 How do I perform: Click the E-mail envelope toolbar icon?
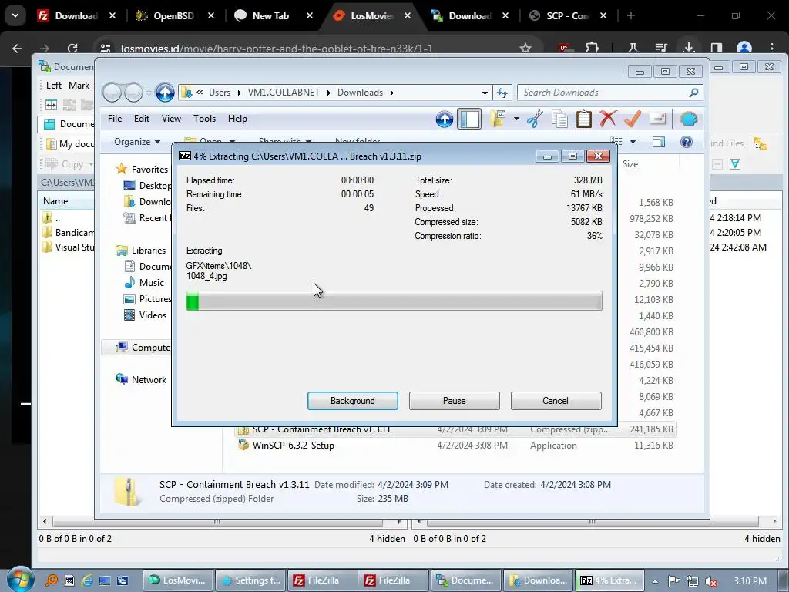tap(658, 119)
